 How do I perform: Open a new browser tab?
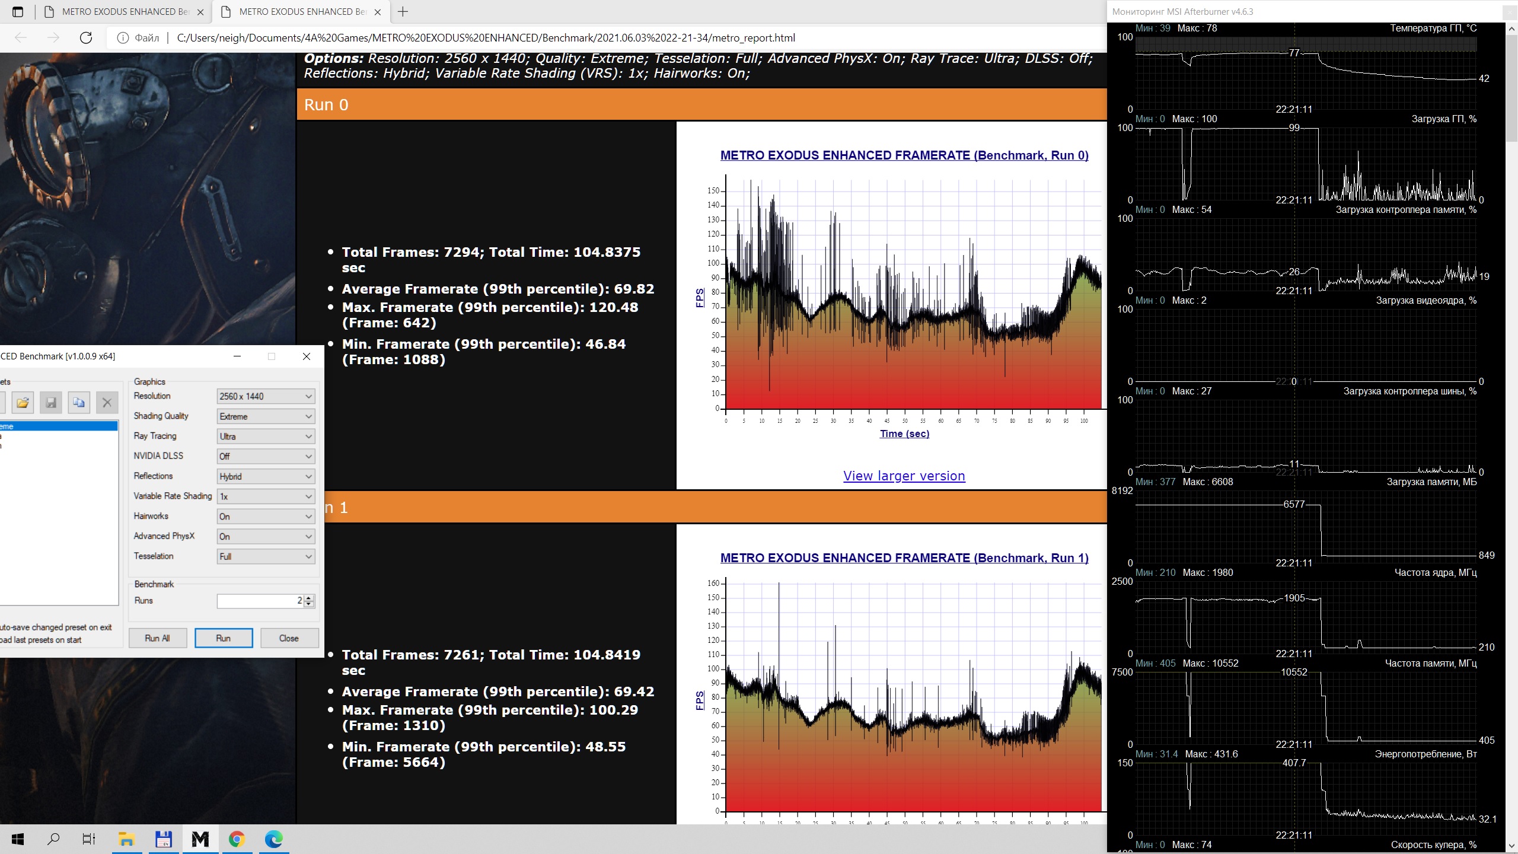[403, 12]
